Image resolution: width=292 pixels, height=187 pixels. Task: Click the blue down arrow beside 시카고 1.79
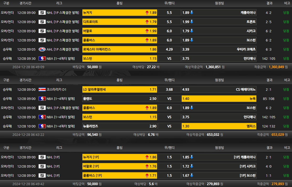pos(192,31)
